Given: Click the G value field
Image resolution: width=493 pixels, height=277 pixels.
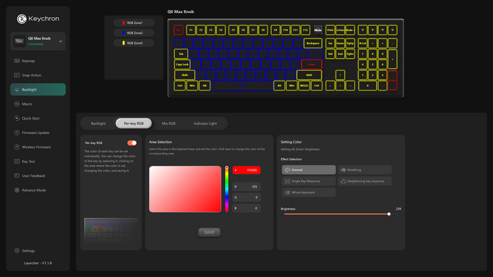Looking at the screenshot, I should point(246,198).
